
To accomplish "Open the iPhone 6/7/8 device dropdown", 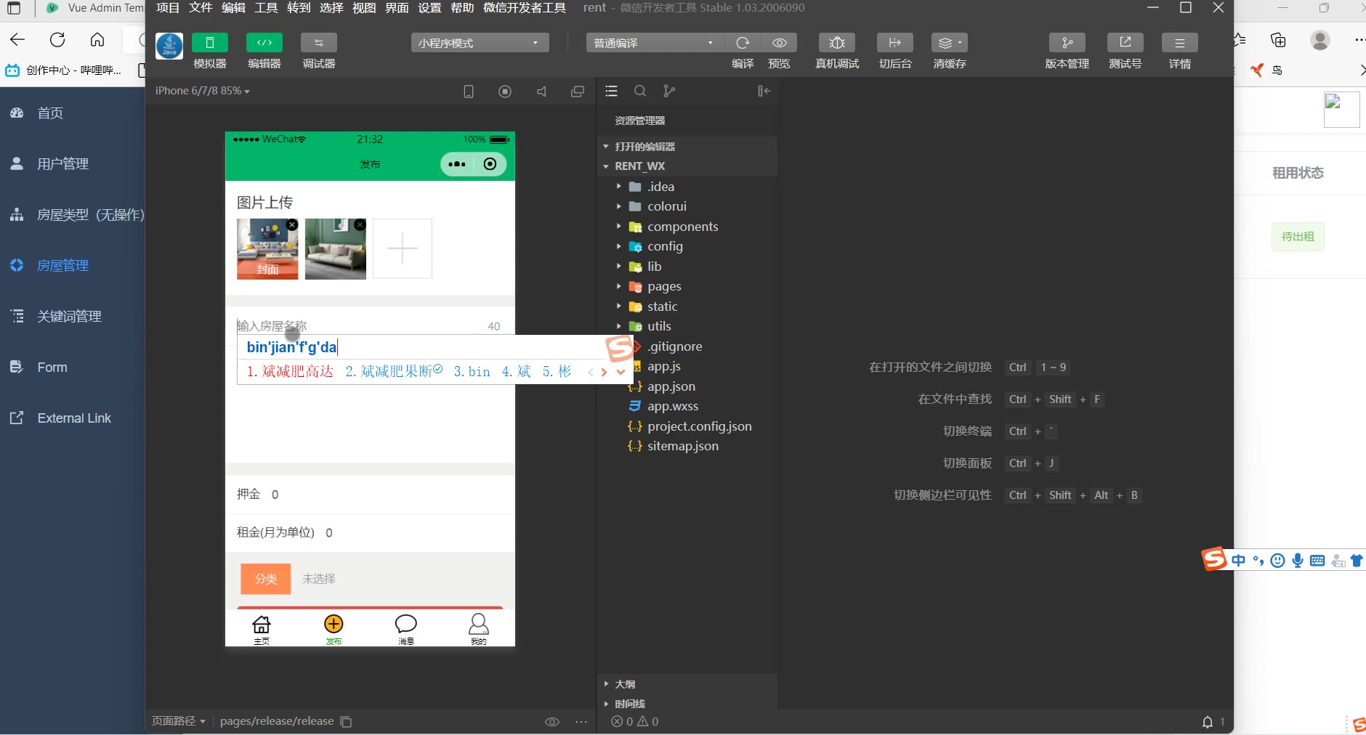I will click(x=202, y=91).
